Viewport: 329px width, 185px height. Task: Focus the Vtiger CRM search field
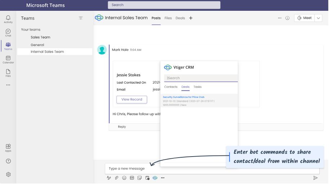pyautogui.click(x=201, y=78)
